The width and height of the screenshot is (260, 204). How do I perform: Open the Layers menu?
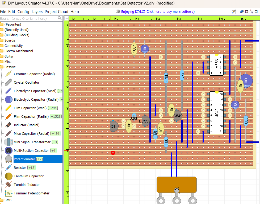click(x=37, y=12)
